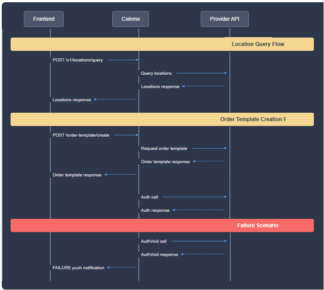Select the Provider API participant box
Viewport: 324px width, 290px height.
(x=225, y=19)
